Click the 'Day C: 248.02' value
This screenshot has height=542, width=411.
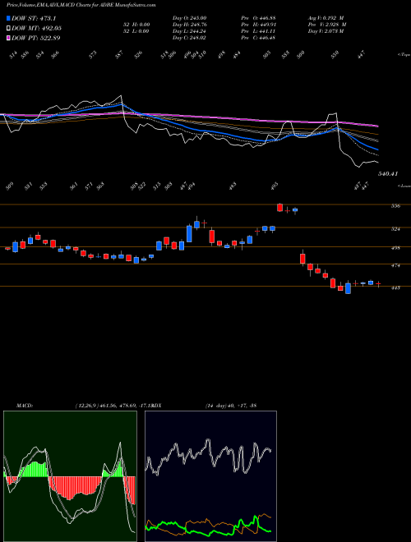[189, 38]
